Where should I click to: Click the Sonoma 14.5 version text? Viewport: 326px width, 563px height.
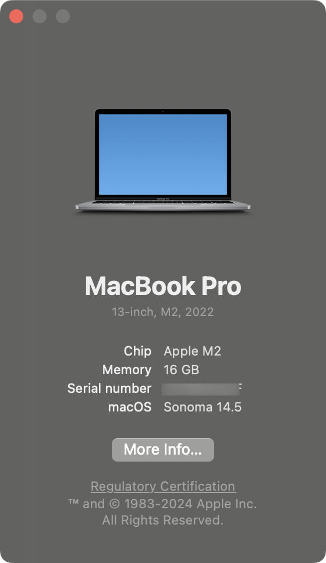click(x=203, y=407)
